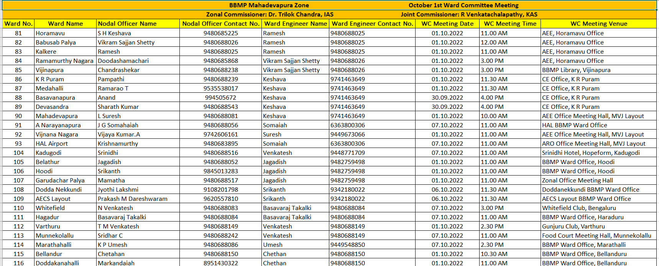
Task: Select ward name cell 'Vijinapura'
Action: (66, 70)
